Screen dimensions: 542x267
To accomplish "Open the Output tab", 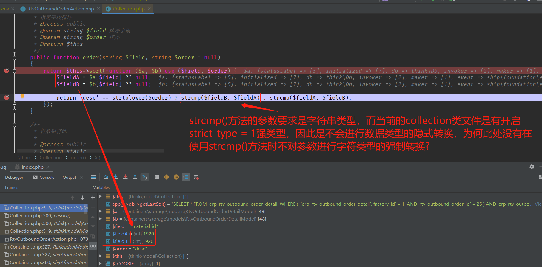I will tap(69, 177).
